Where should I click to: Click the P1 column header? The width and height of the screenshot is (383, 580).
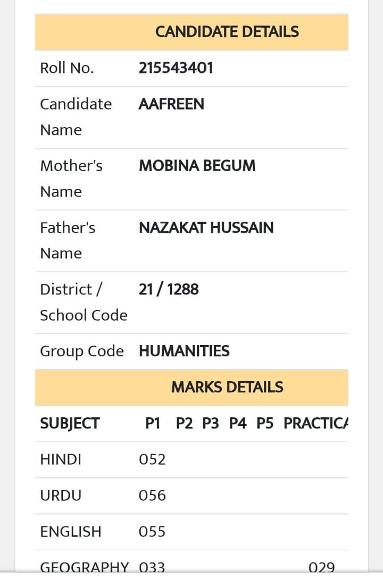pyautogui.click(x=153, y=423)
